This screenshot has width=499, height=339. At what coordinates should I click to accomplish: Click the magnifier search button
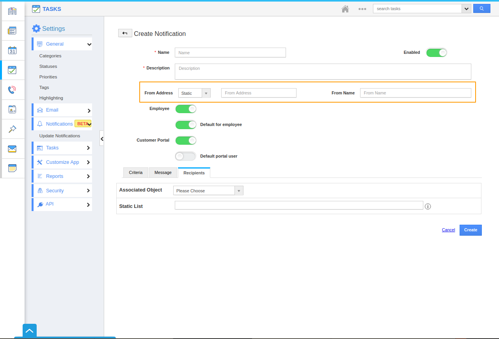[x=481, y=9]
